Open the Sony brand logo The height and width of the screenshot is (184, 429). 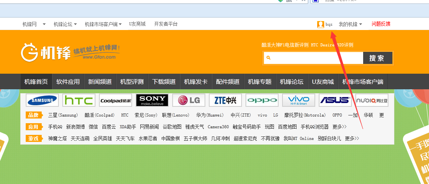point(152,100)
